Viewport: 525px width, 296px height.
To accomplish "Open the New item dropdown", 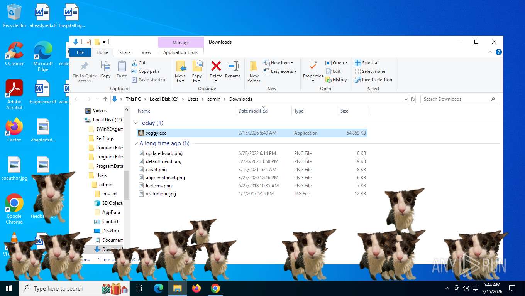I will (x=279, y=63).
